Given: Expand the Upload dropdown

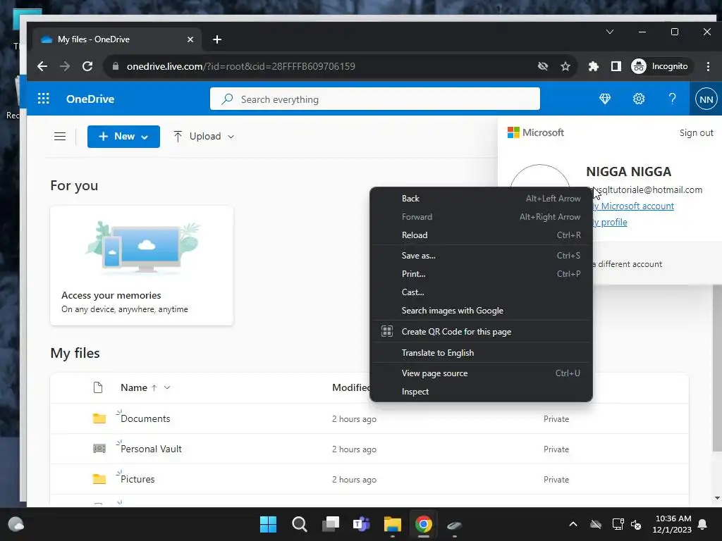Looking at the screenshot, I should pos(231,137).
